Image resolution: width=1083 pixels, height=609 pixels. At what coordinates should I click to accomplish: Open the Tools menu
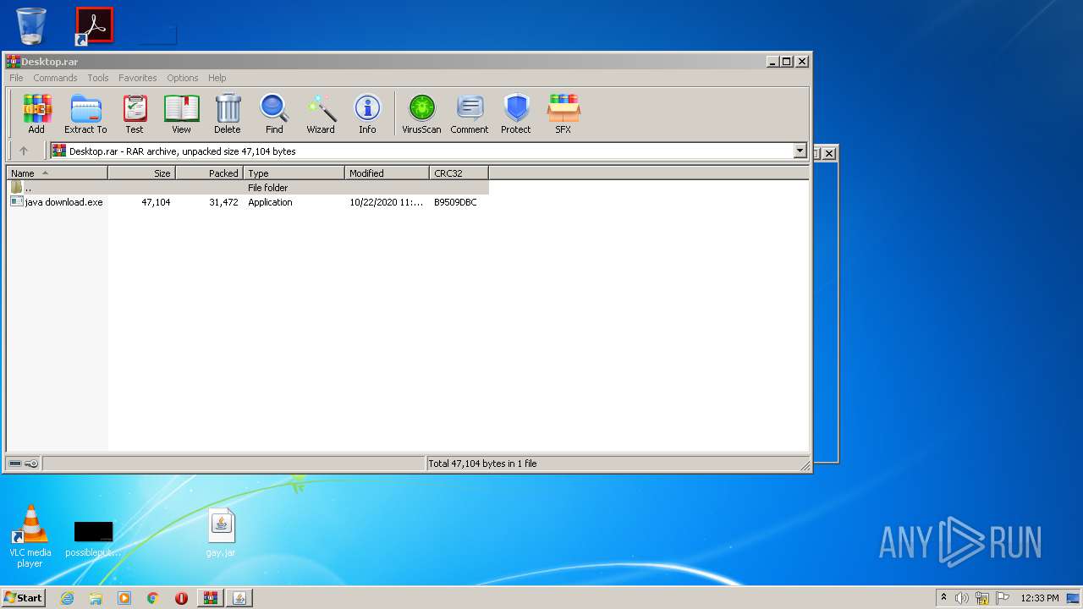[x=98, y=78]
